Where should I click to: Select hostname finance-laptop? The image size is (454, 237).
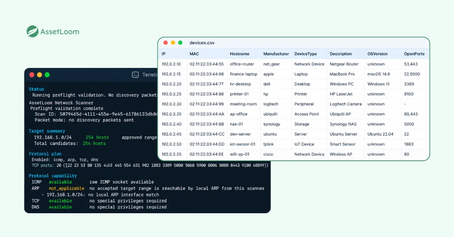(244, 74)
